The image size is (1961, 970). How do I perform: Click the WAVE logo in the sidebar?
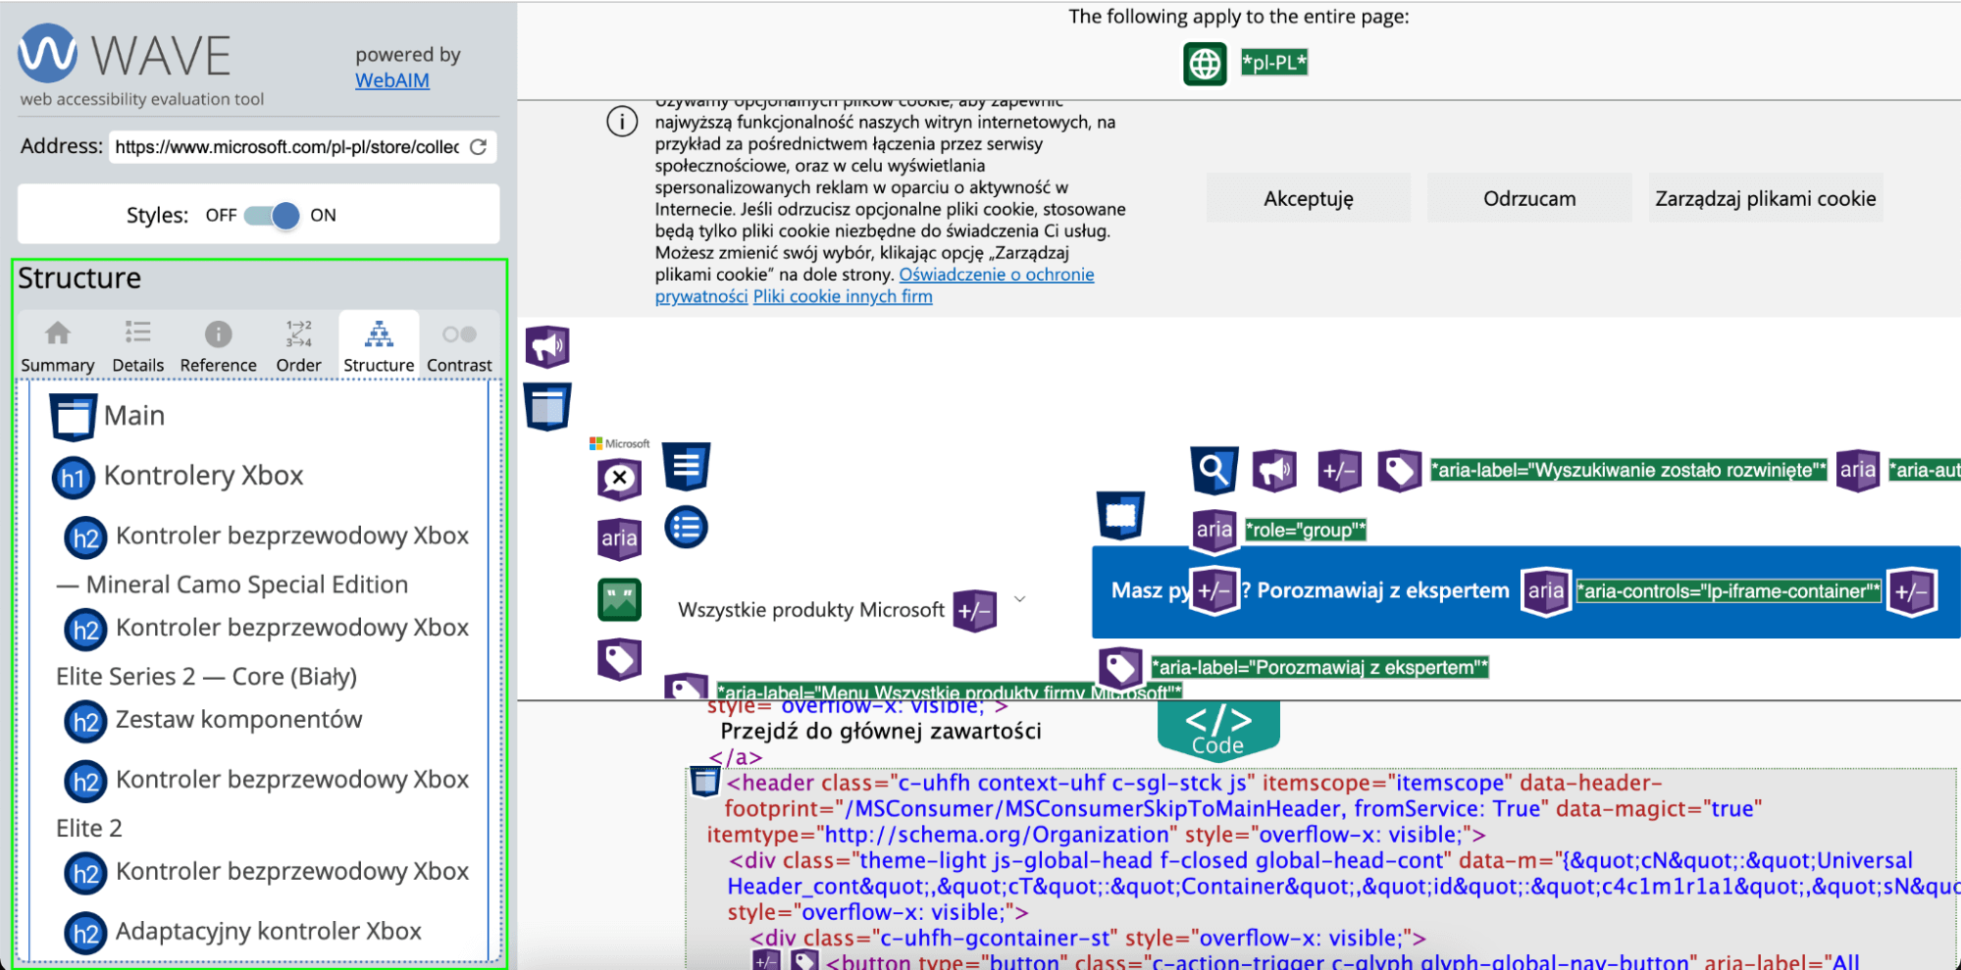click(125, 54)
